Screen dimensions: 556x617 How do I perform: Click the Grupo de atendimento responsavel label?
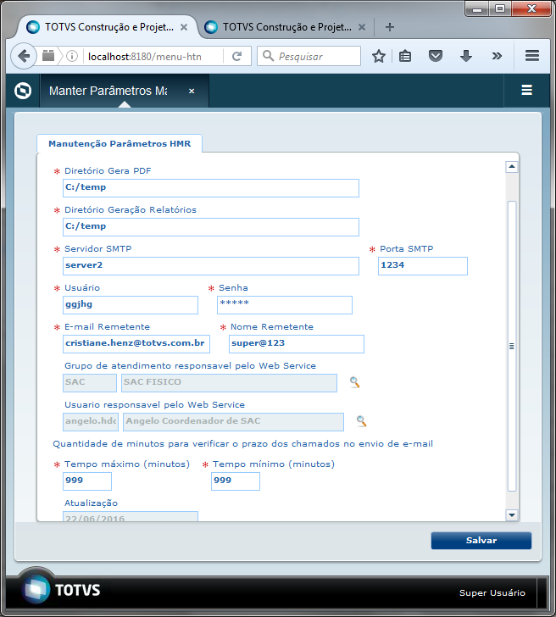point(190,366)
